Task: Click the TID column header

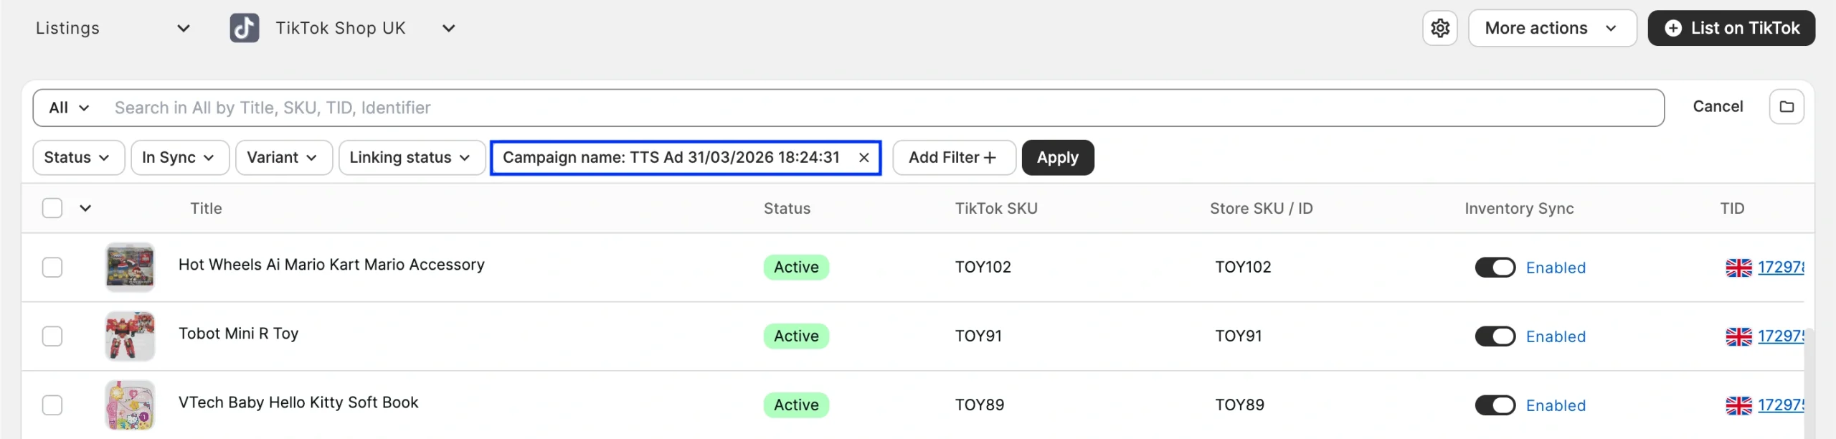Action: (x=1732, y=209)
